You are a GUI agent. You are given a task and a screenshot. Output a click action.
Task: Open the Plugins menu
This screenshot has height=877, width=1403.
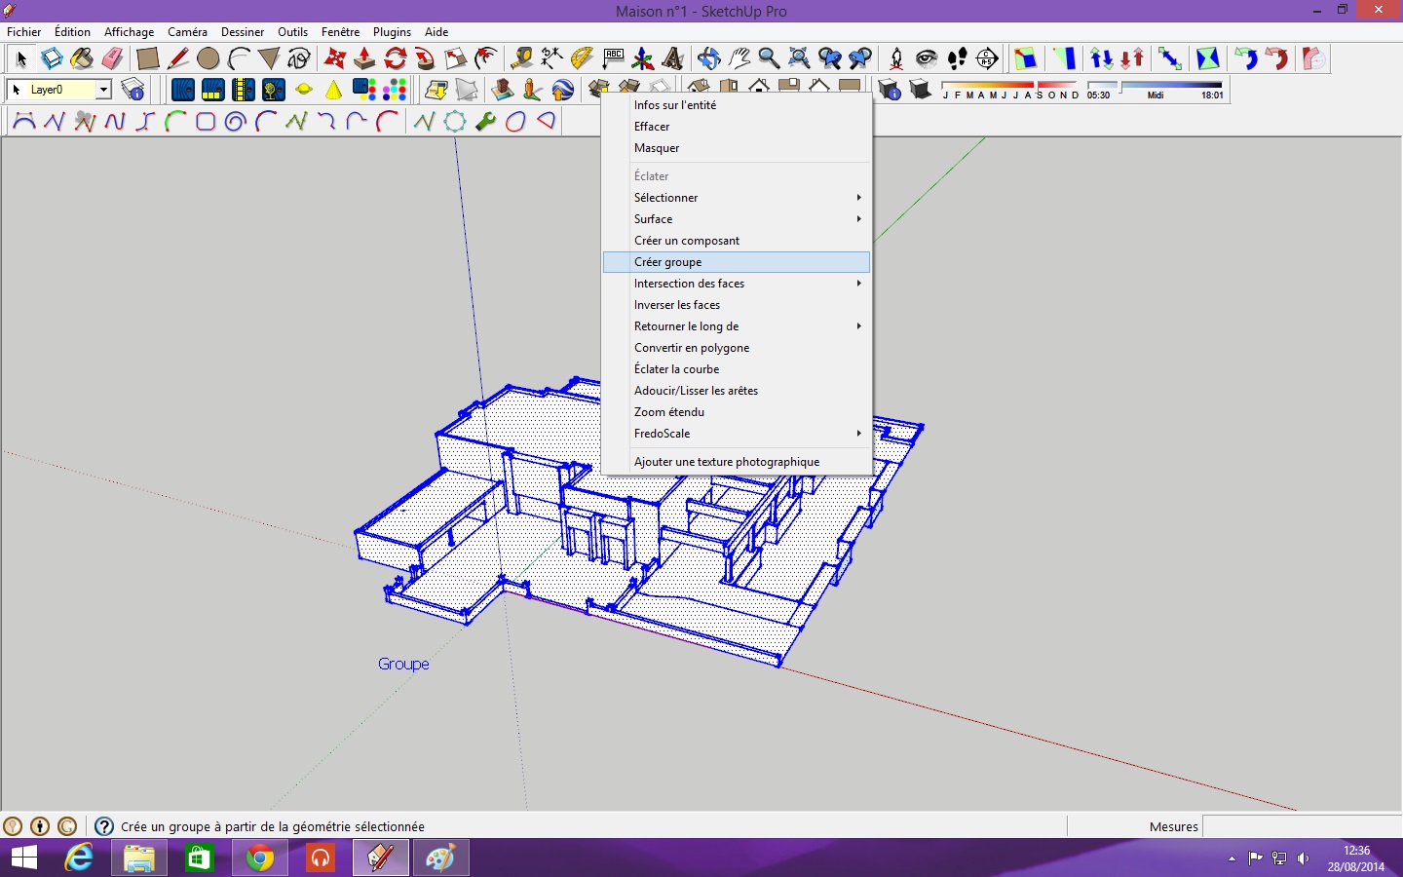pyautogui.click(x=392, y=32)
